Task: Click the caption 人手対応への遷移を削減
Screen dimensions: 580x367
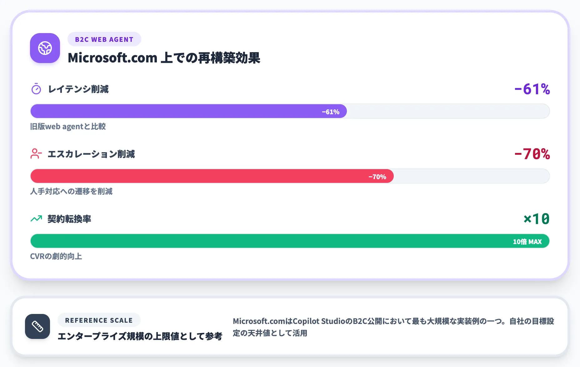Action: (71, 191)
